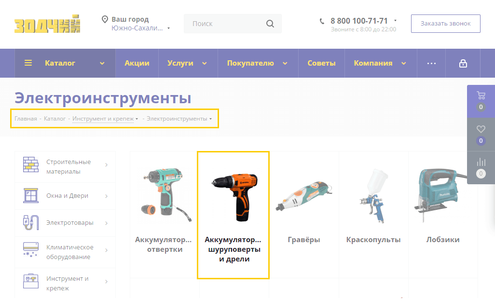Click the search magnifier icon

click(x=270, y=24)
